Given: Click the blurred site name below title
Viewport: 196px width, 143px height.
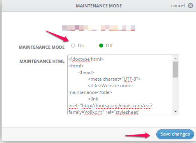Looking at the screenshot, I should tap(98, 28).
